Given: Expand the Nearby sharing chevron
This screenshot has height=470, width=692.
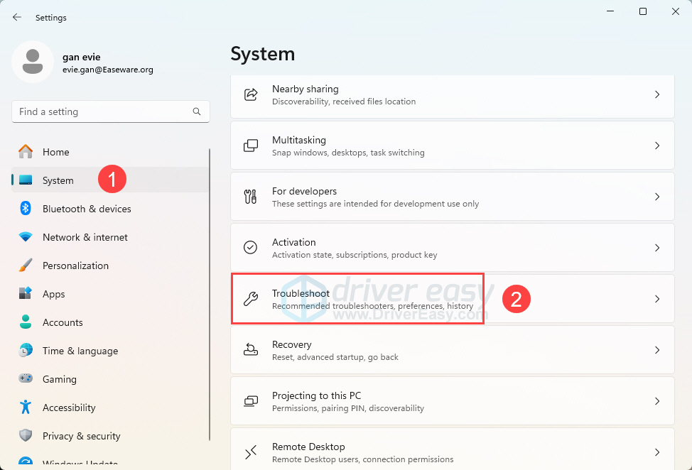Looking at the screenshot, I should click(x=657, y=94).
